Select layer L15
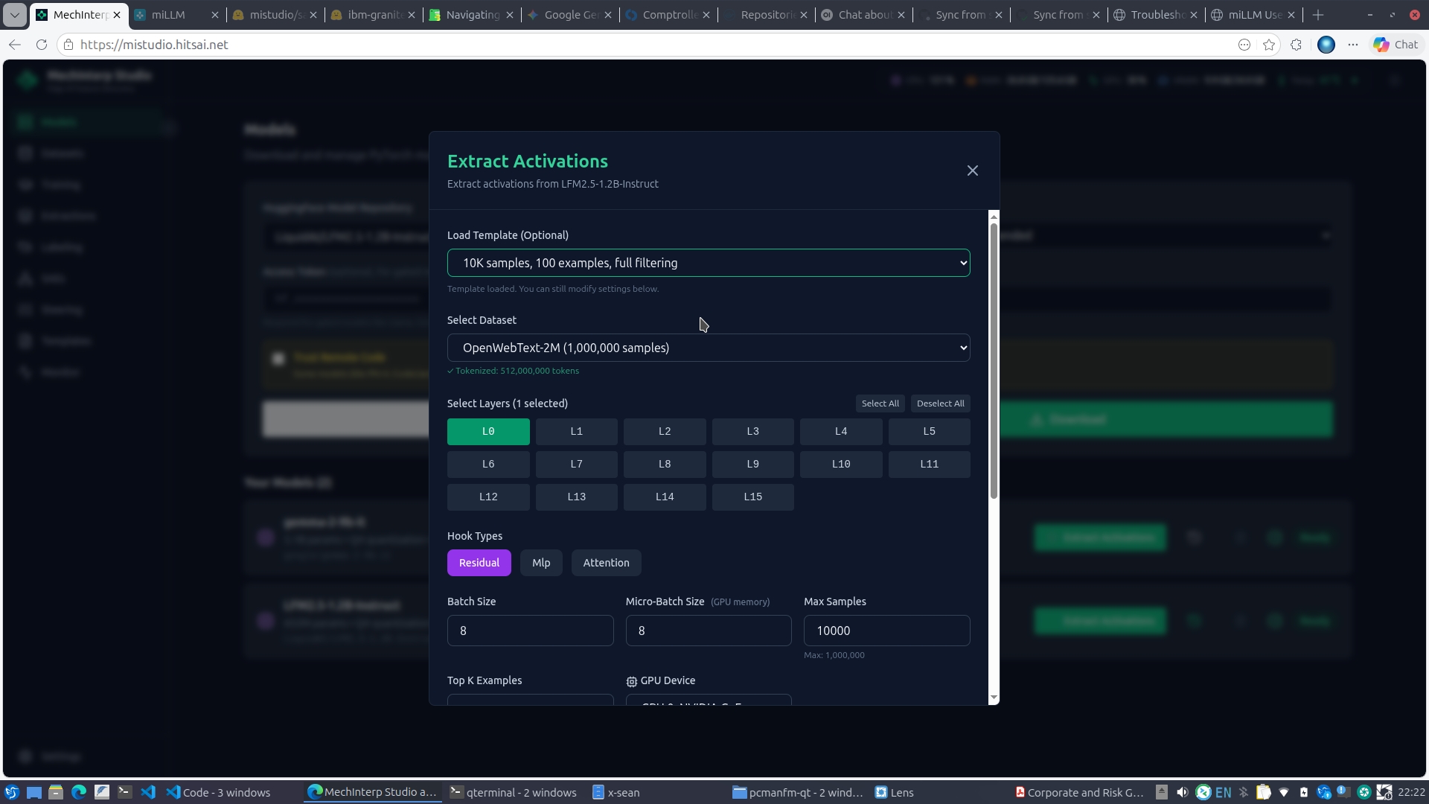1429x804 pixels. pyautogui.click(x=752, y=497)
